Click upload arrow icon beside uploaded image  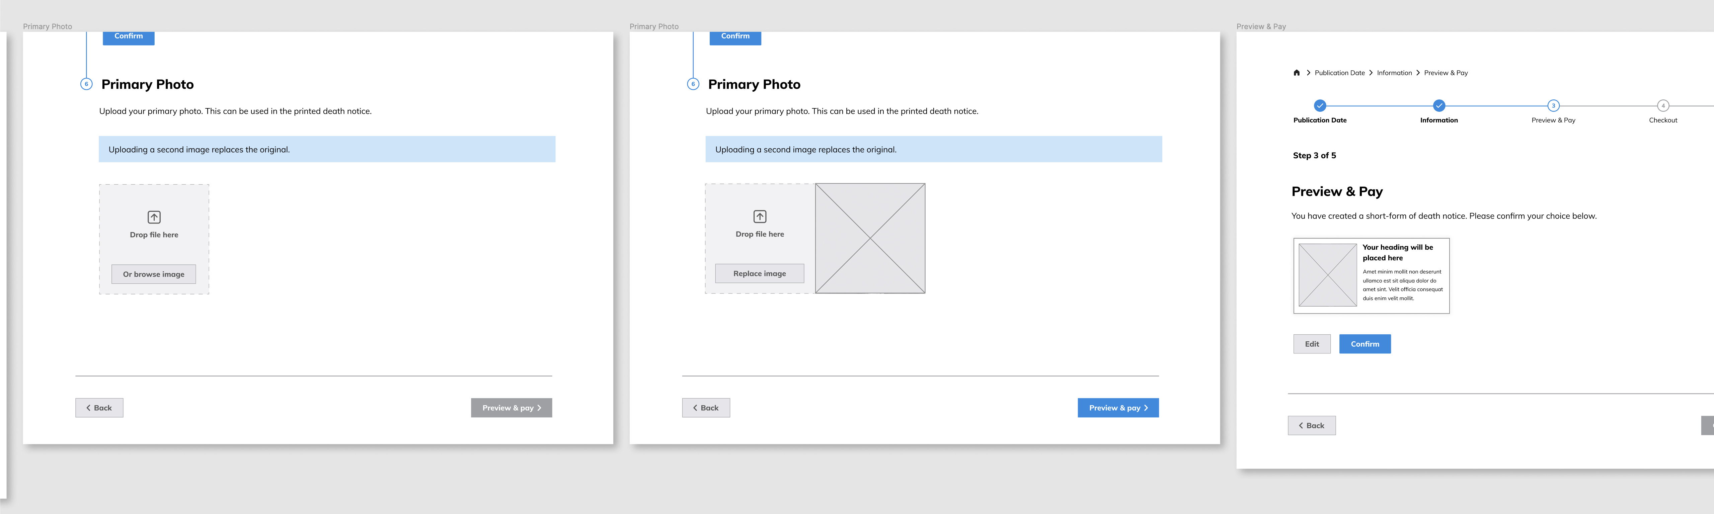pos(760,217)
